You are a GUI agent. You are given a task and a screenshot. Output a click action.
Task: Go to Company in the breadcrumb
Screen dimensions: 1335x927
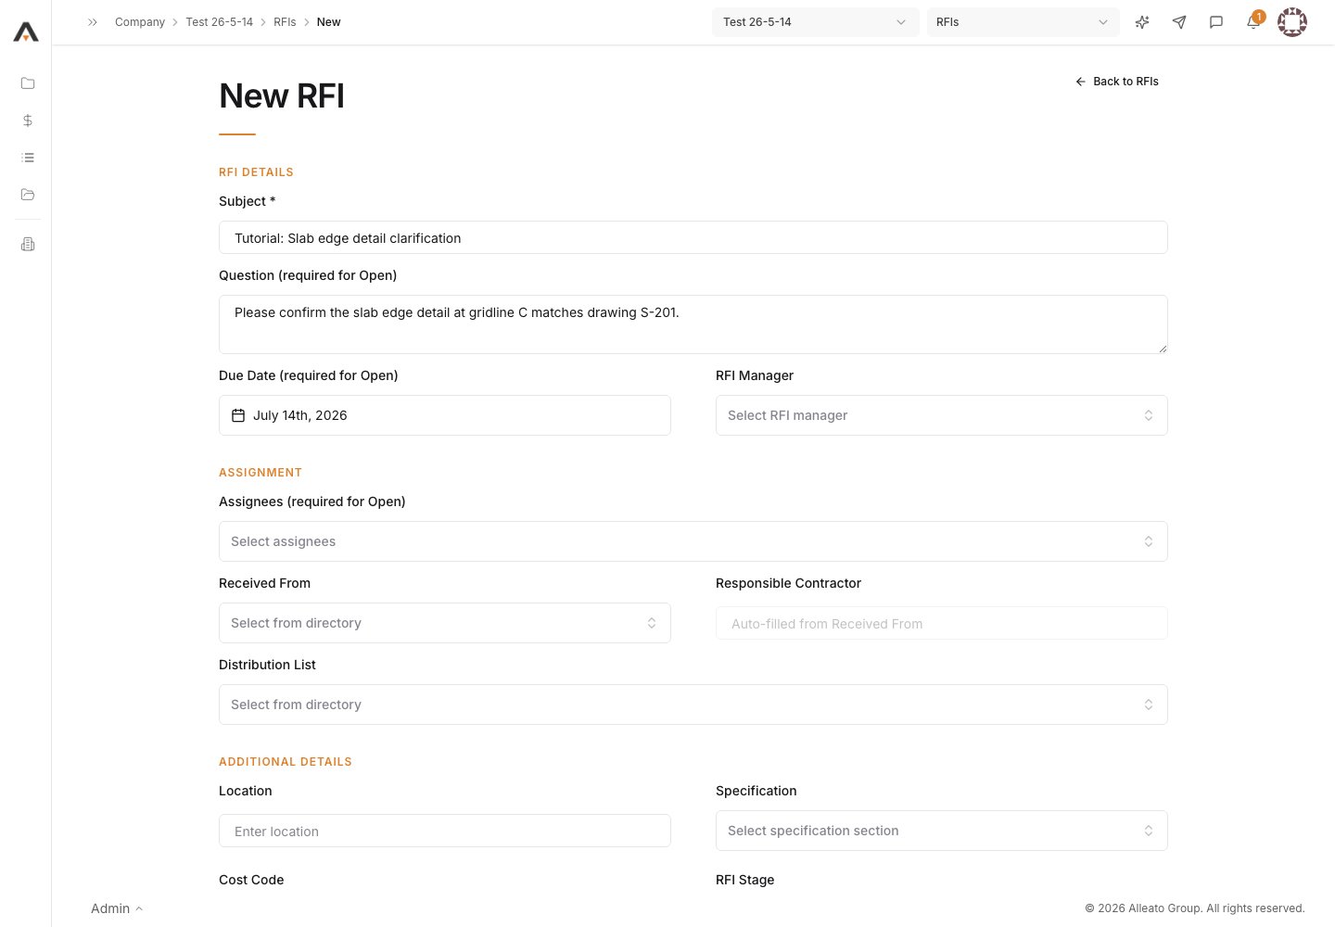pyautogui.click(x=140, y=22)
